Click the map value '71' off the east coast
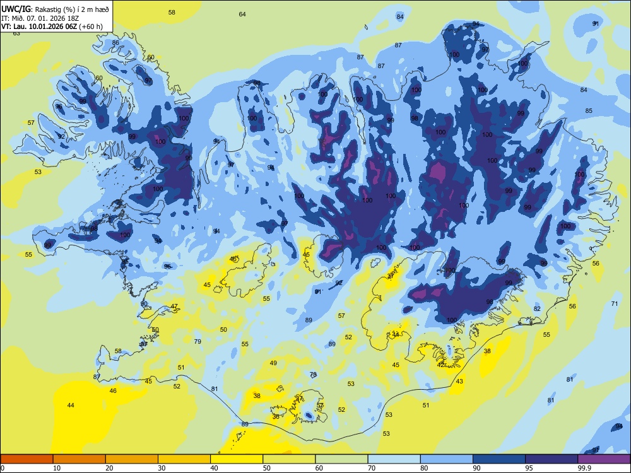 click(x=615, y=304)
